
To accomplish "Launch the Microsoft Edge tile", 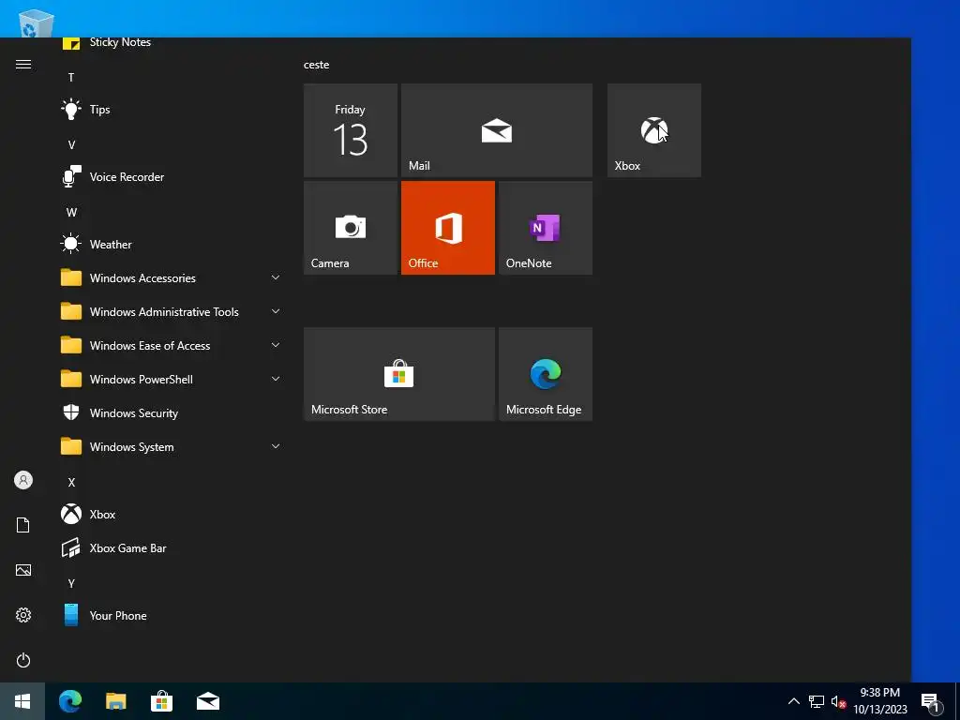I will [546, 374].
